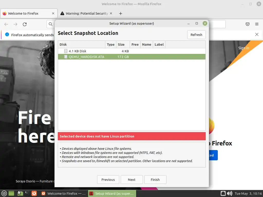This screenshot has width=263, height=197.
Task: Select the QEMU_HARDDISK ATA row
Action: pos(132,57)
